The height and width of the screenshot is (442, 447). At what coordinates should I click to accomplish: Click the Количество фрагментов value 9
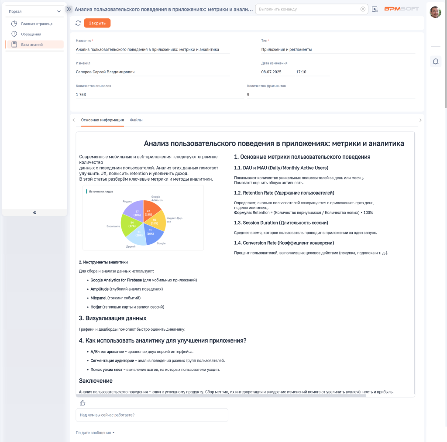tap(331, 95)
